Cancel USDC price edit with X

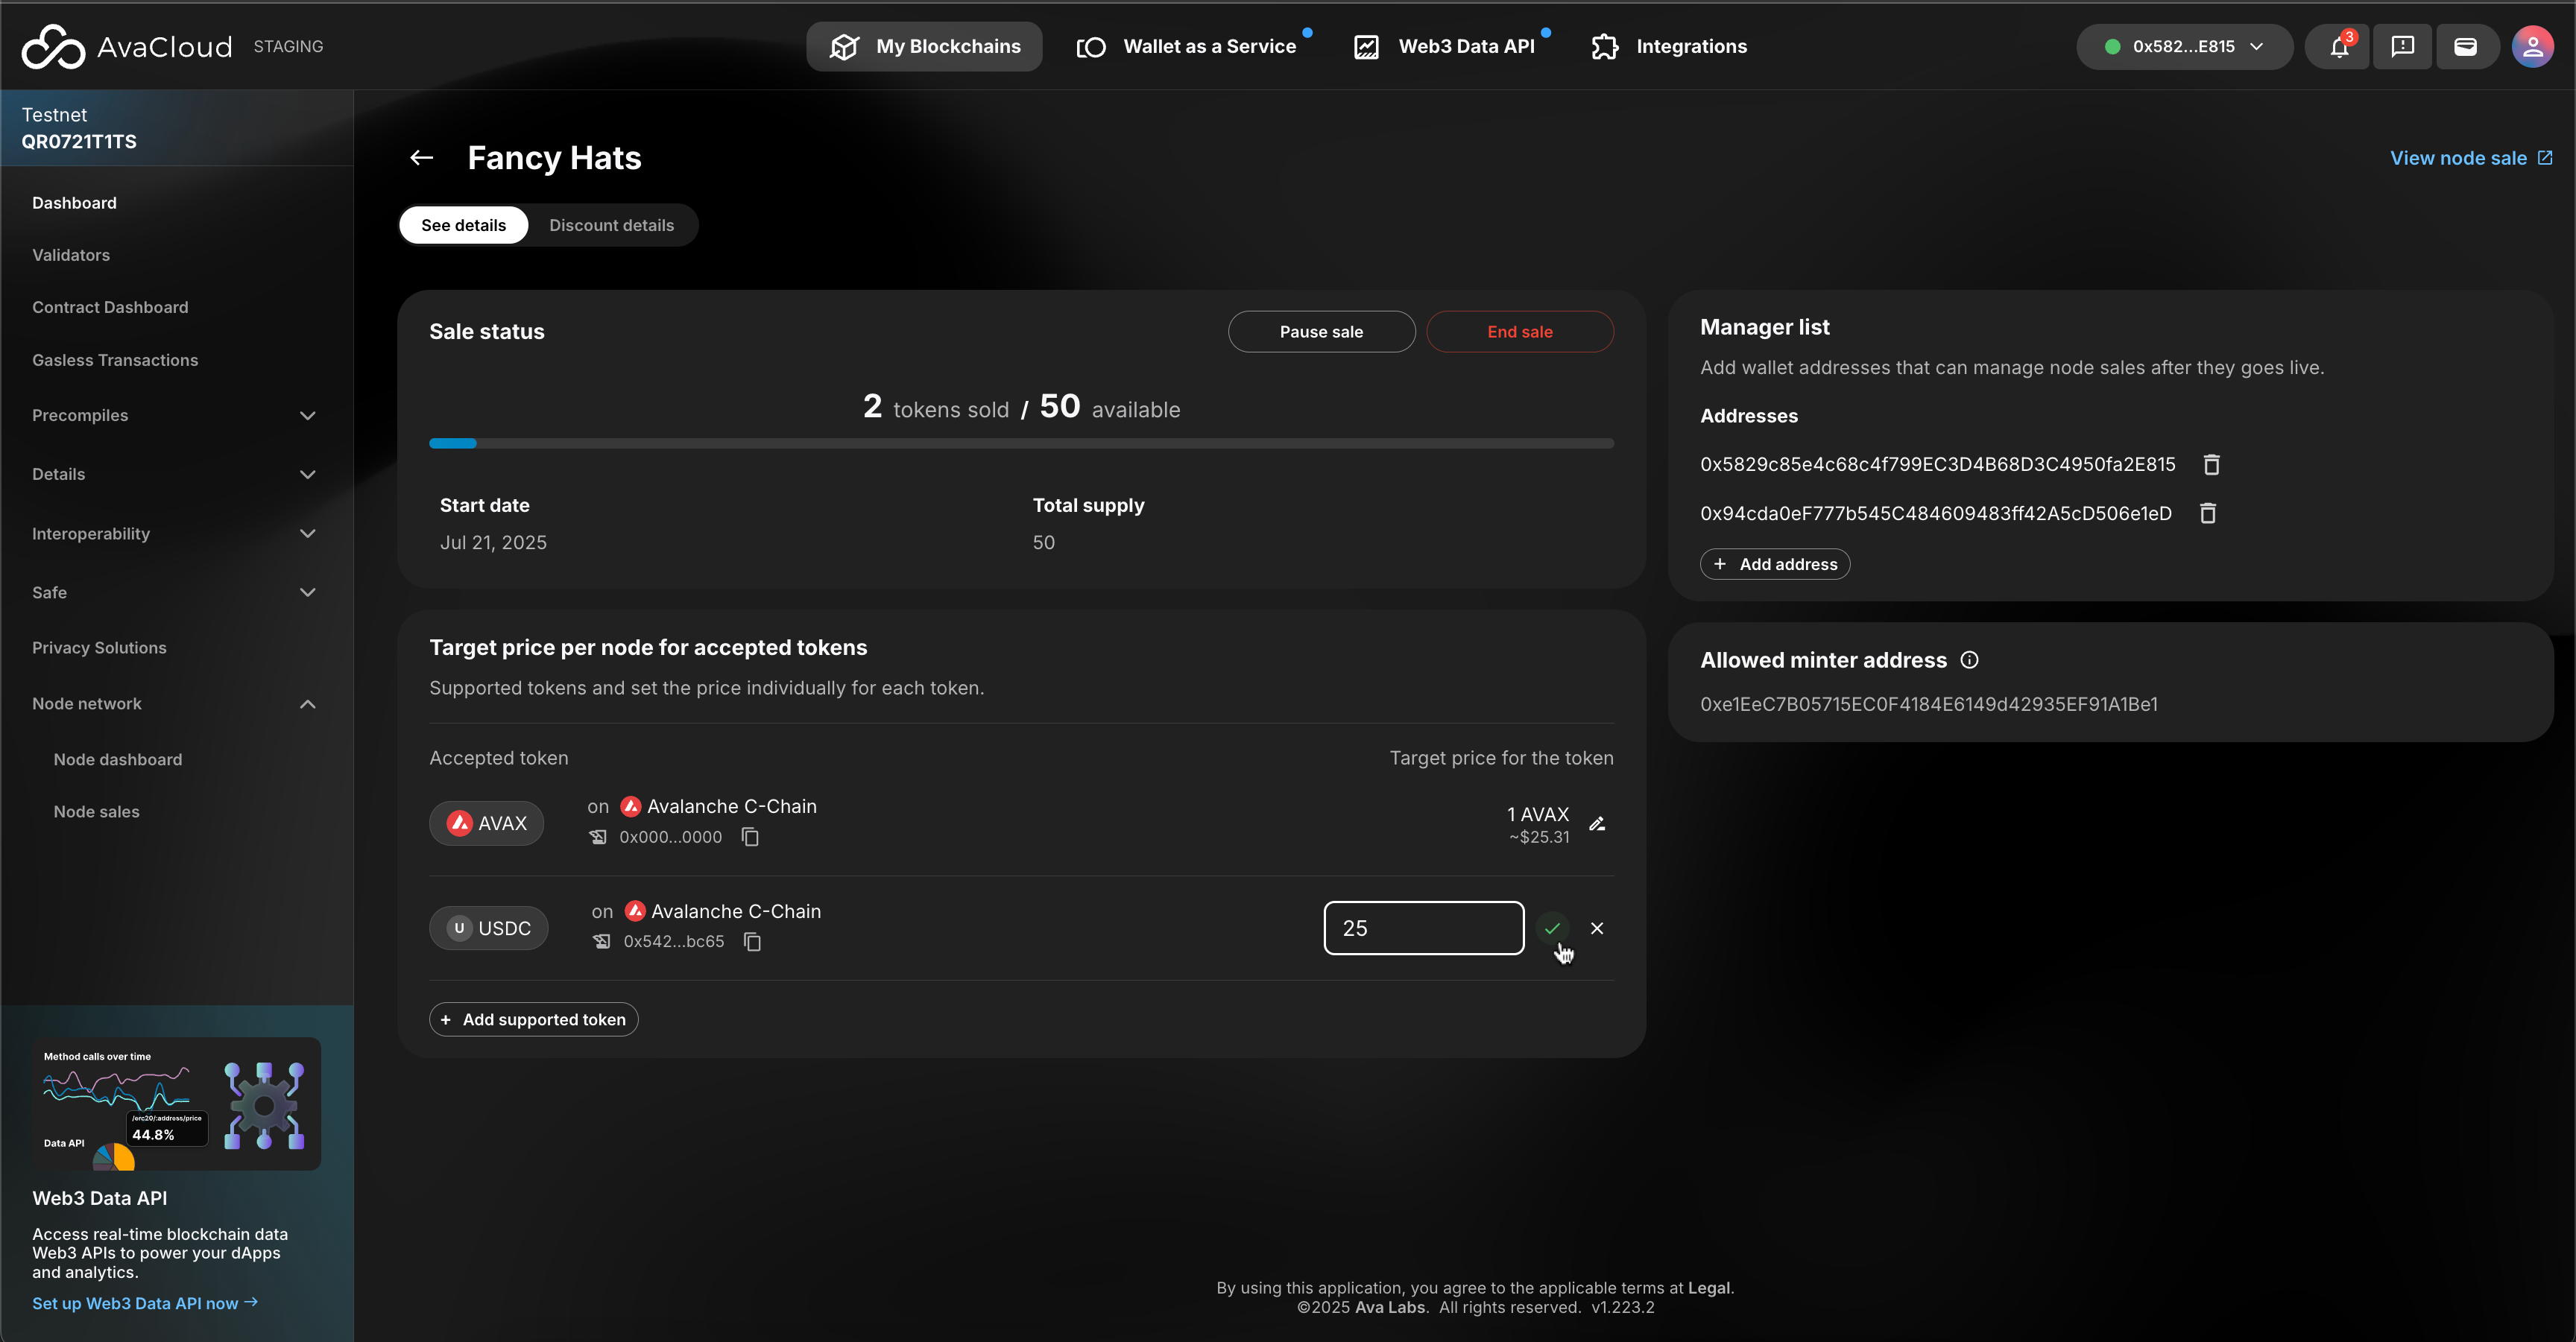[x=1597, y=928]
